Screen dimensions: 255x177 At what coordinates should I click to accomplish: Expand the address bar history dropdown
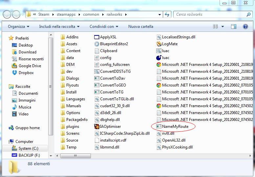(159, 15)
